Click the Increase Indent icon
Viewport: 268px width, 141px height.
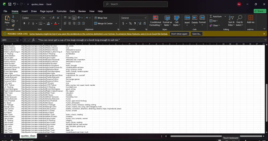pyautogui.click(x=83, y=23)
